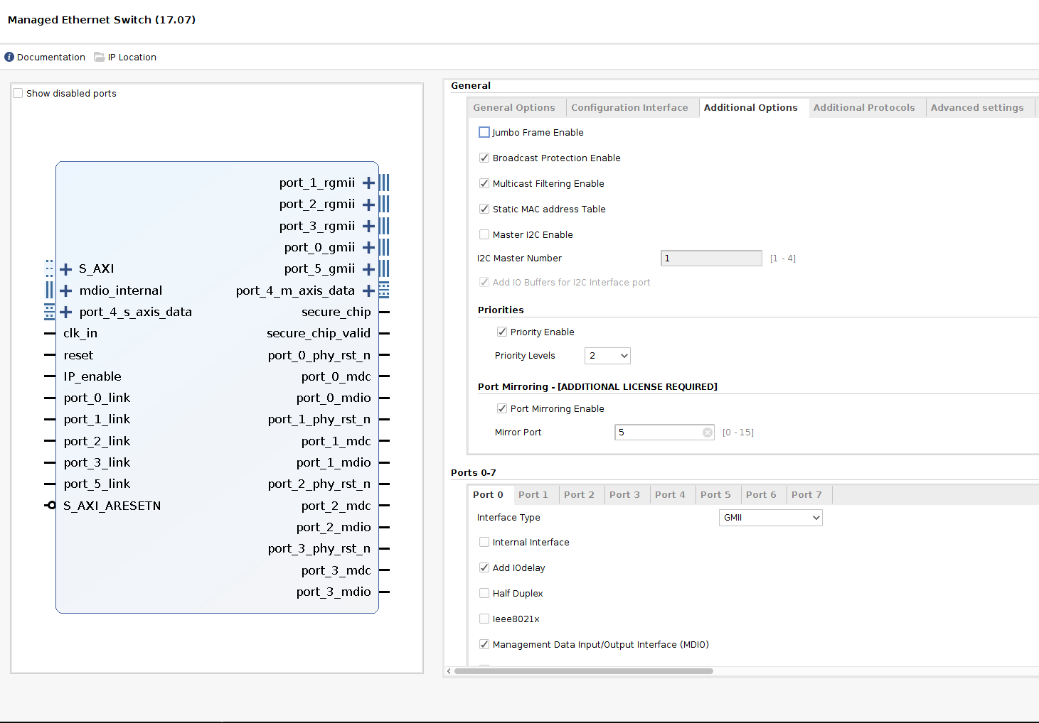Screen dimensions: 1039x723
Task: Click the scrollbar left arrow
Action: coord(449,671)
